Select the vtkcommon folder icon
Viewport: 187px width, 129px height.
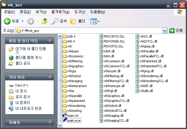65,56
